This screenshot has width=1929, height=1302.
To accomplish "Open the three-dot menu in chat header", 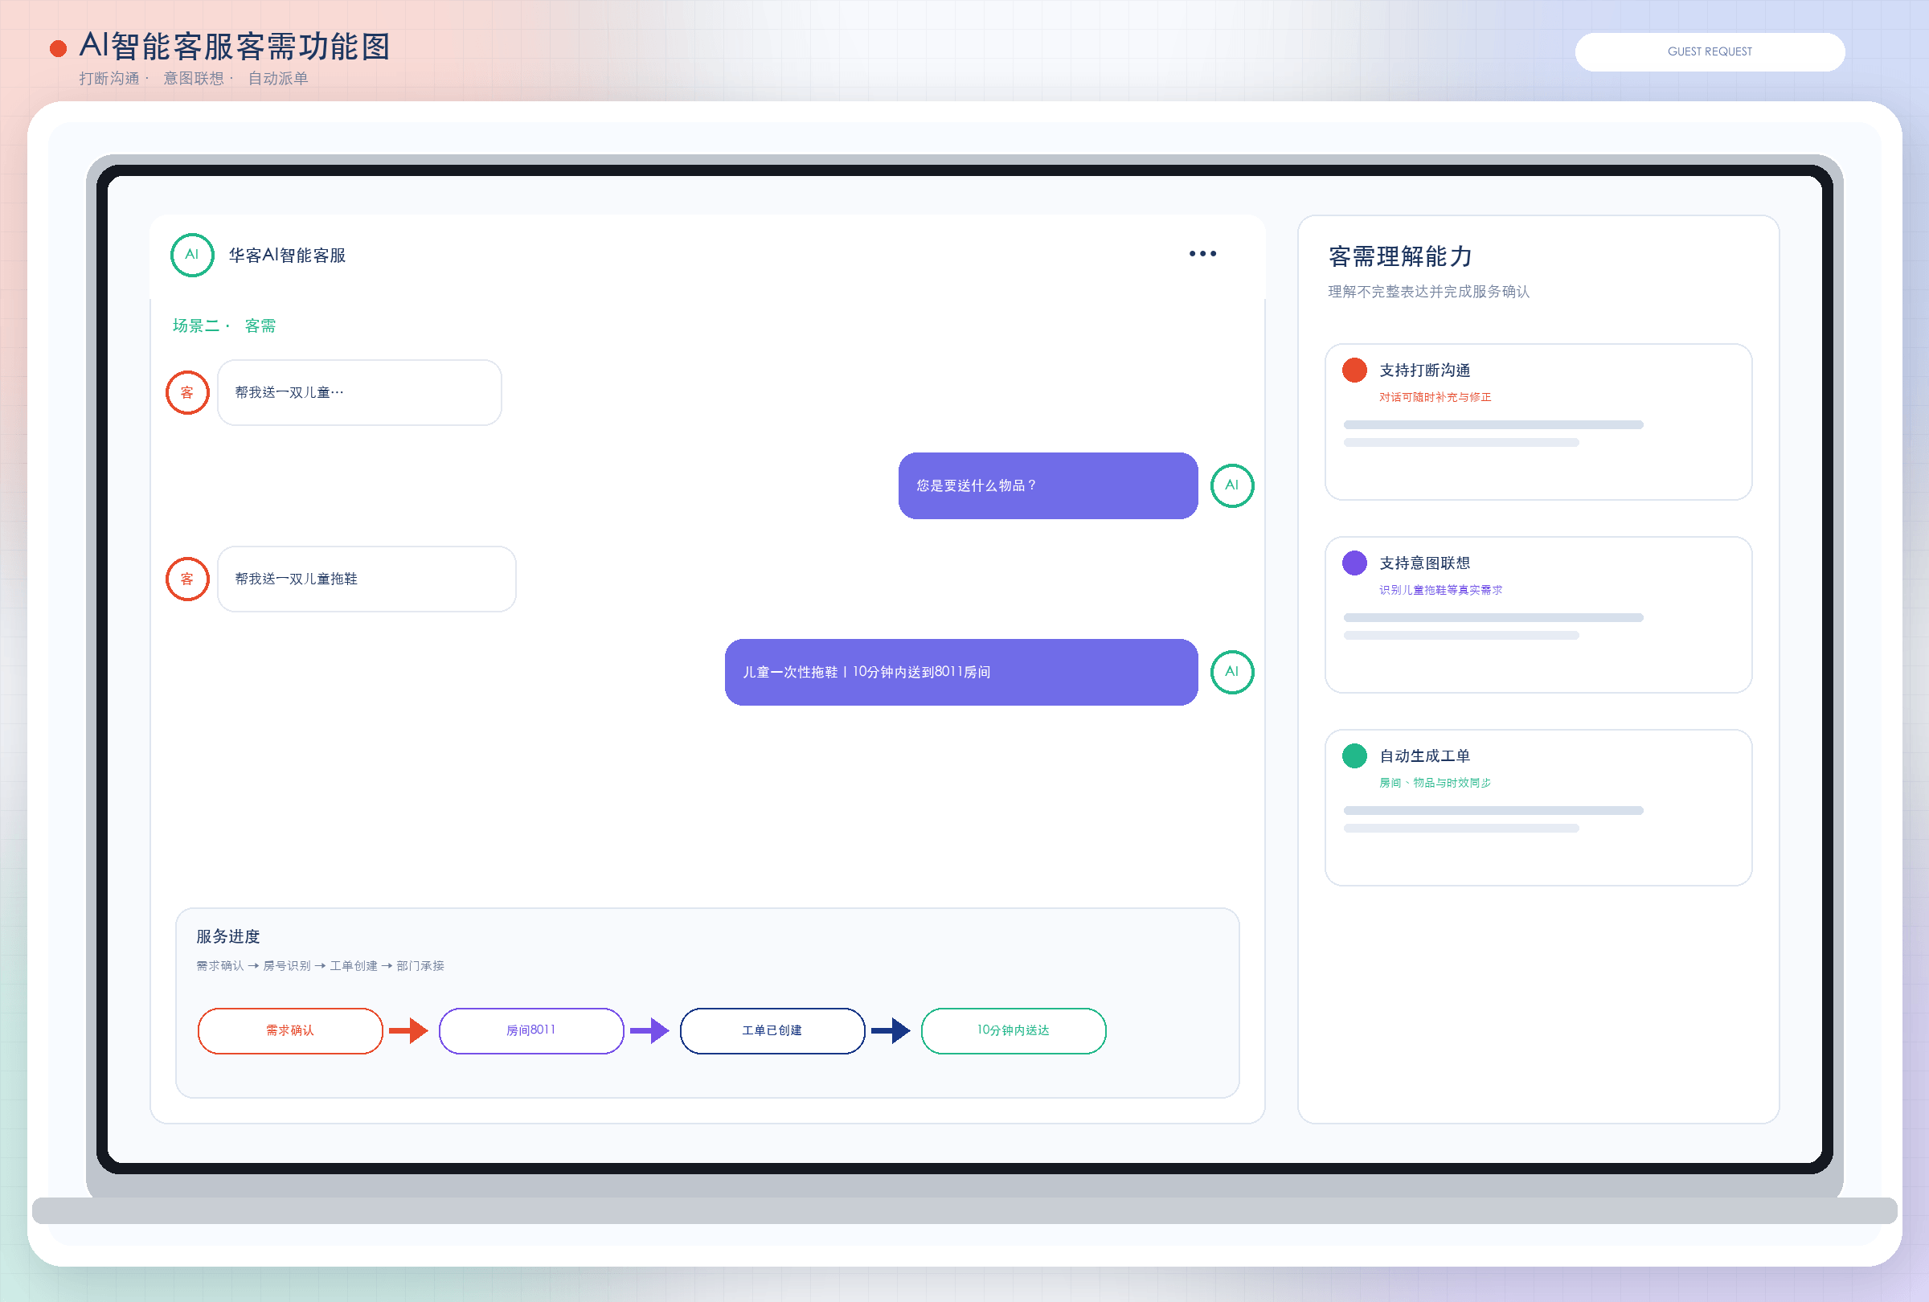I will tap(1202, 254).
